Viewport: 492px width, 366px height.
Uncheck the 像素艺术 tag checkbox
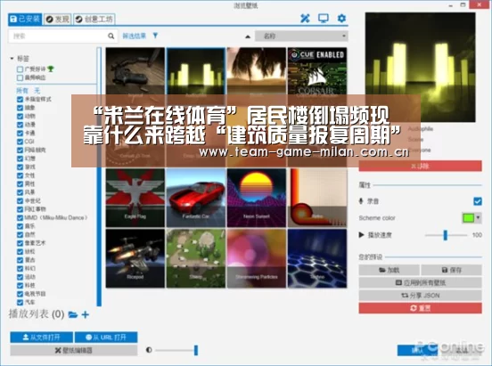pos(20,243)
